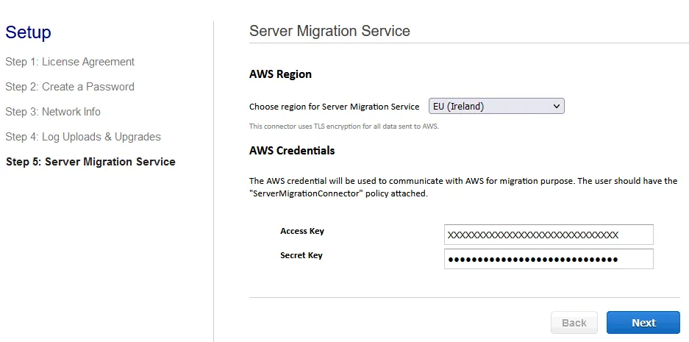This screenshot has height=342, width=689.
Task: Click the chevron arrow on EU (Ireland) selector
Action: point(556,107)
